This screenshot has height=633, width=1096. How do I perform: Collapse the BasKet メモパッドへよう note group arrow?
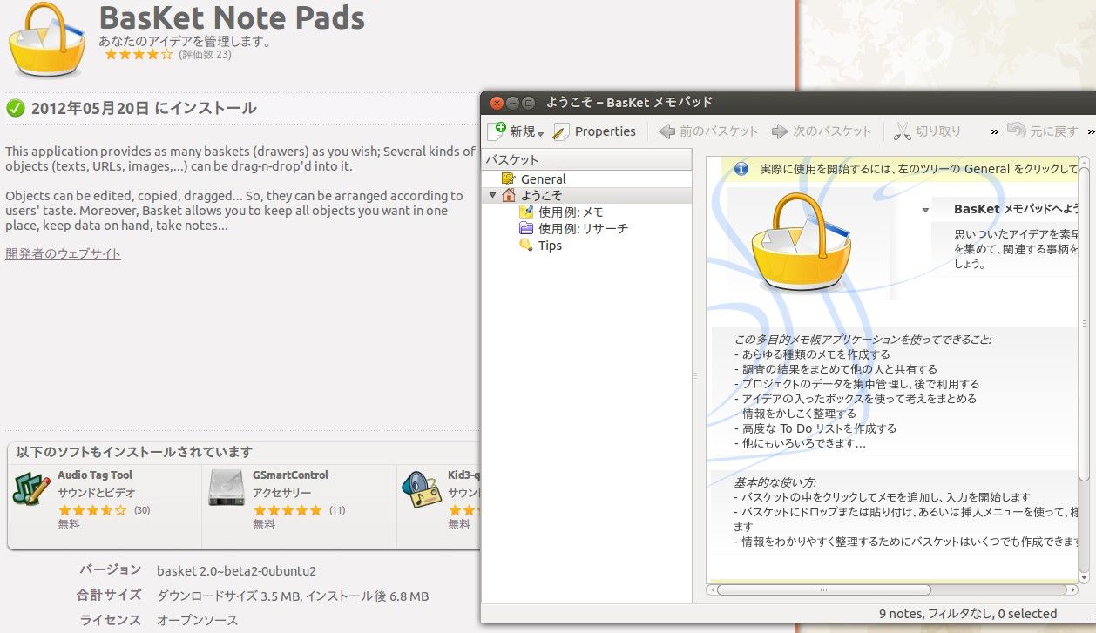[x=925, y=210]
